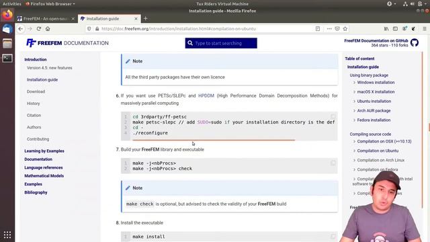Open Thunderbird mail from the dock
This screenshot has width=430, height=242.
pos(7,29)
